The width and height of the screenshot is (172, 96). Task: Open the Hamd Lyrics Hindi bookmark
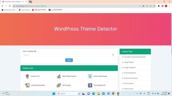coord(9,10)
